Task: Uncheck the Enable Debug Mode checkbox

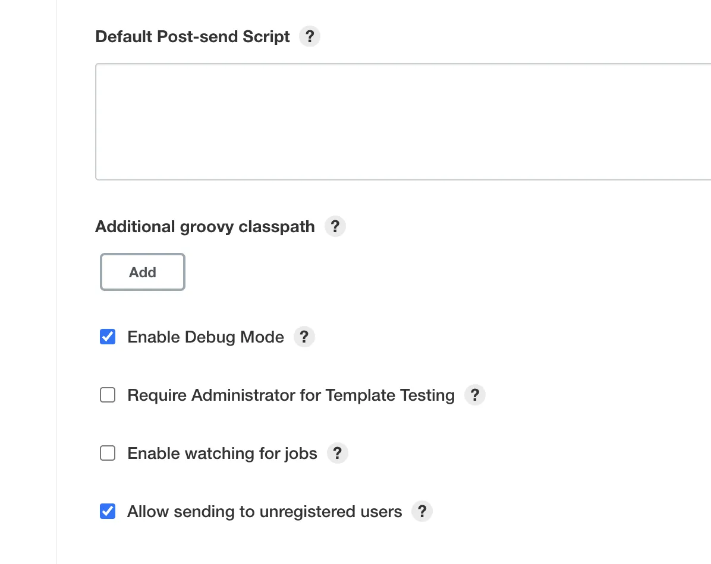Action: [x=108, y=337]
